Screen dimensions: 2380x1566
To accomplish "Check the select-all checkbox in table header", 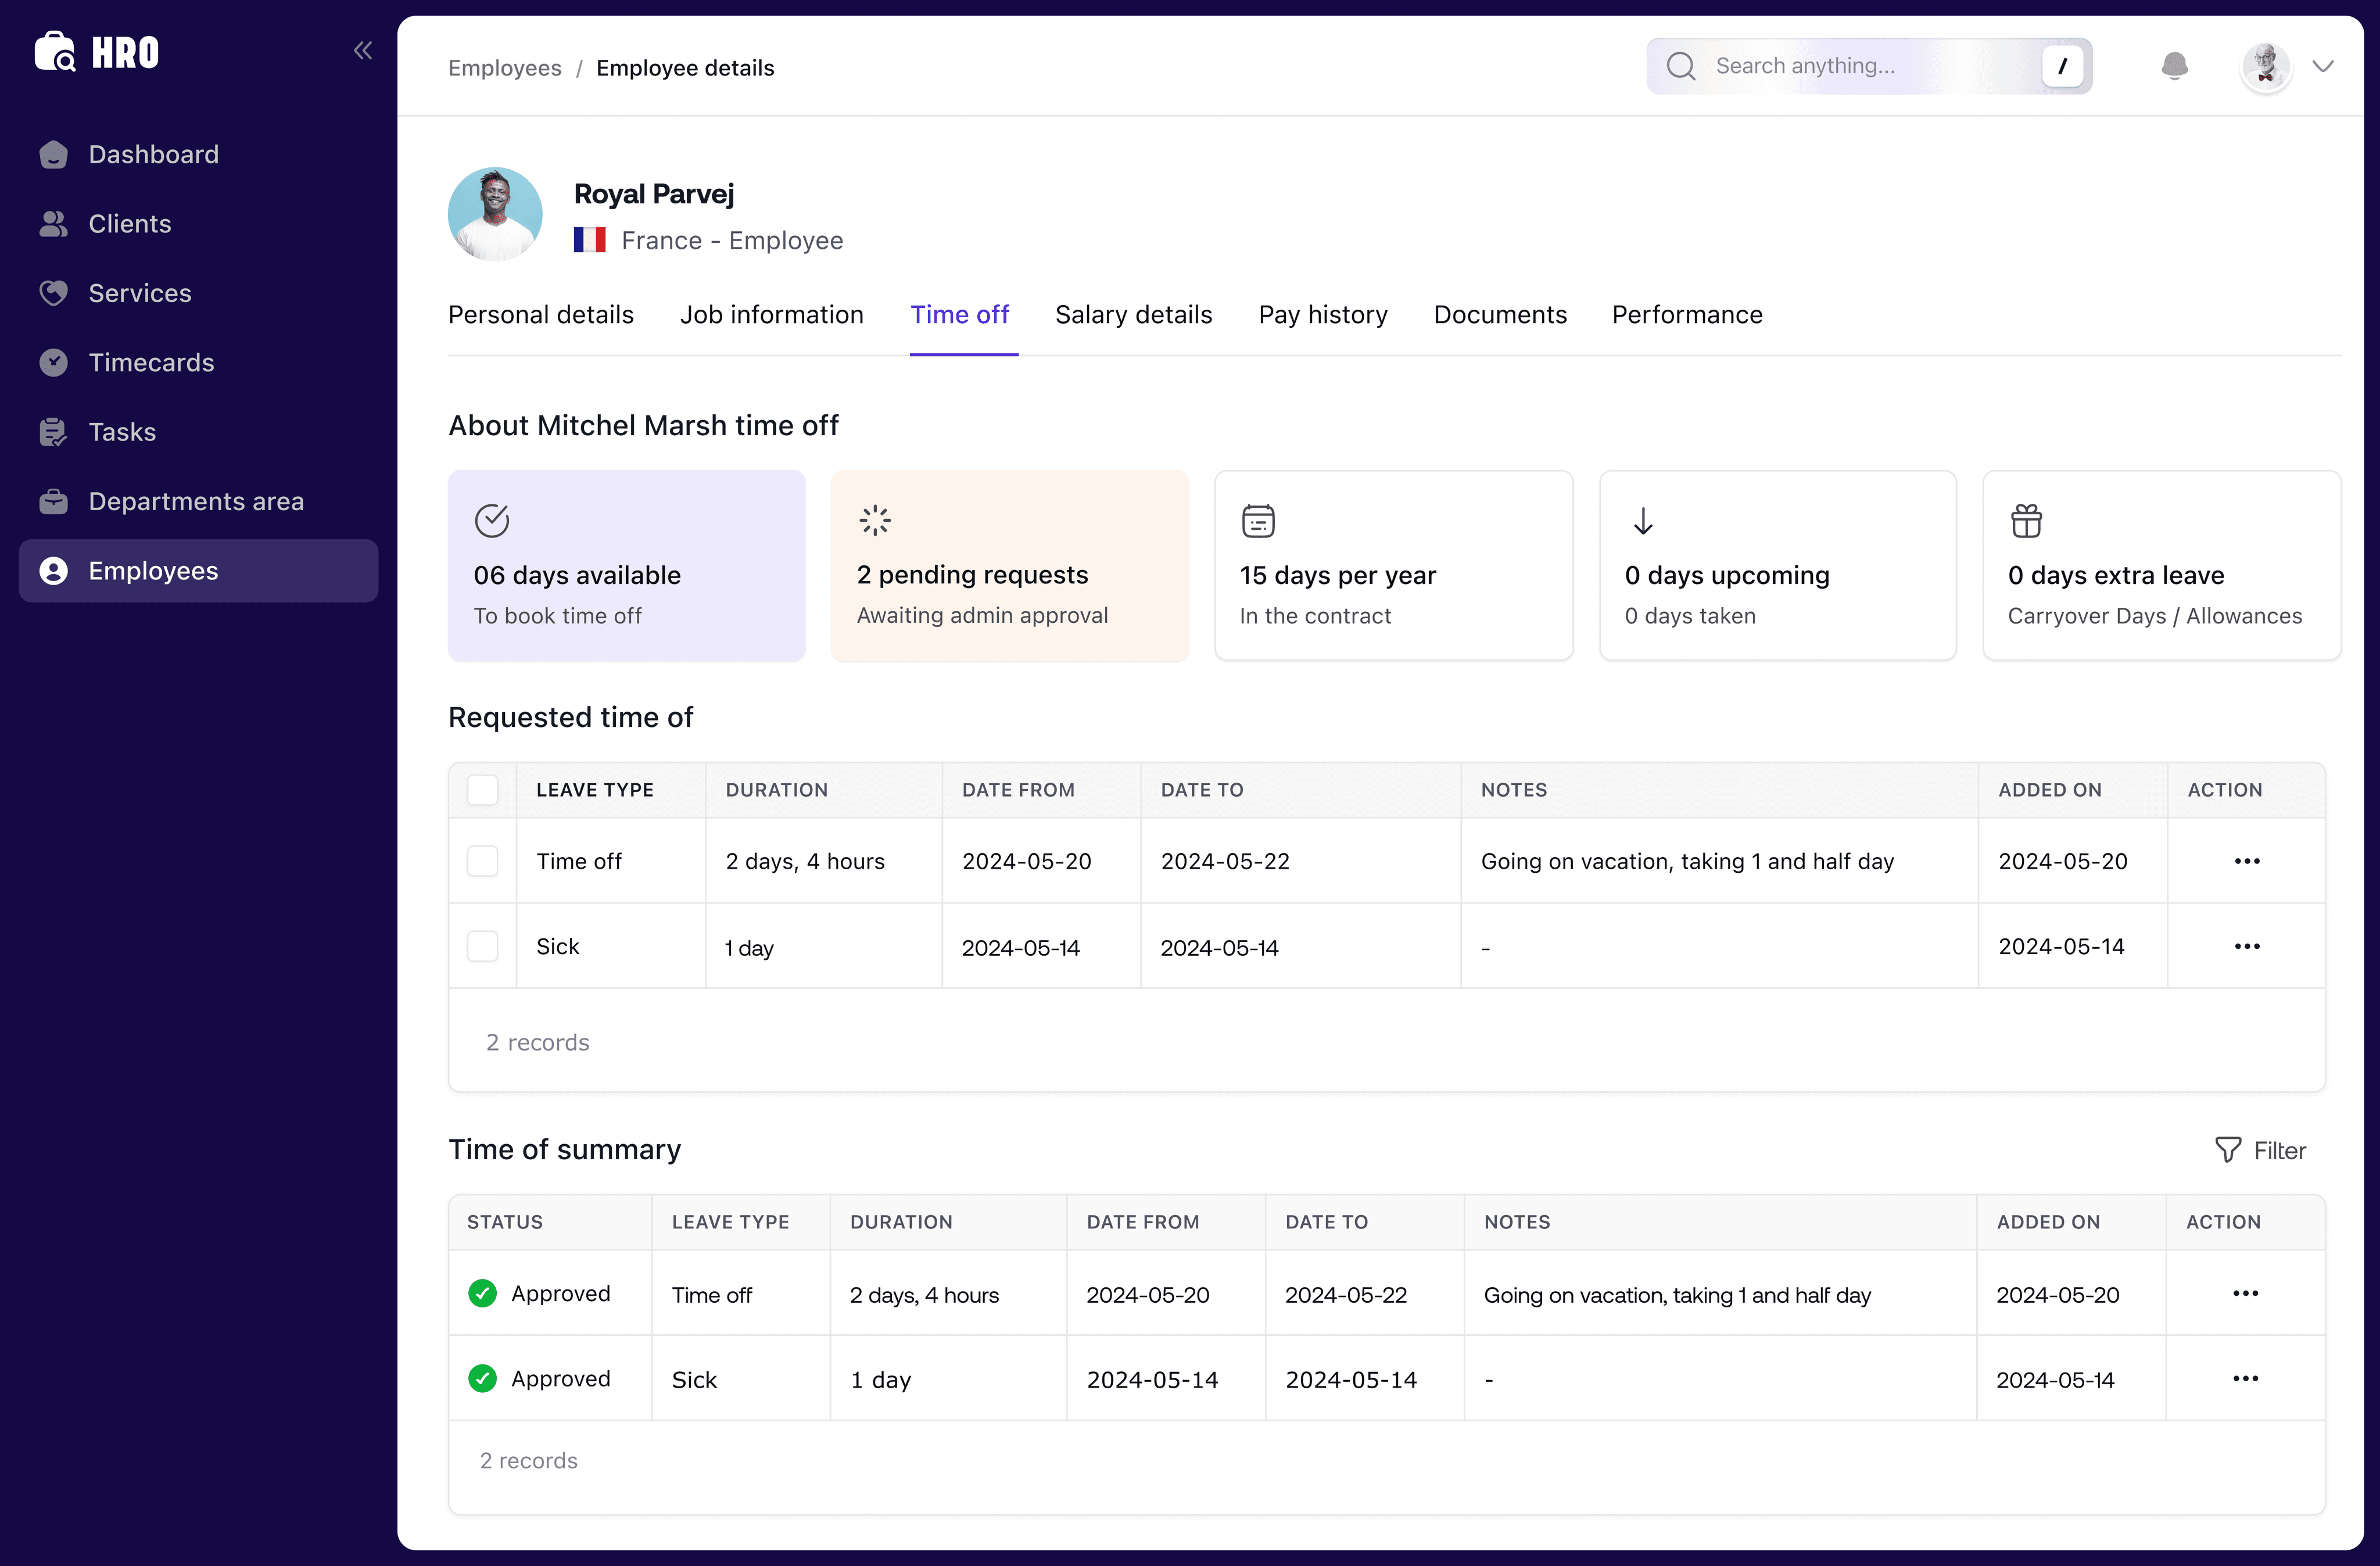I will tap(482, 790).
